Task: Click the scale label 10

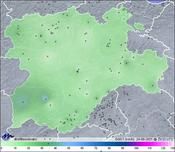Action: [15, 148]
